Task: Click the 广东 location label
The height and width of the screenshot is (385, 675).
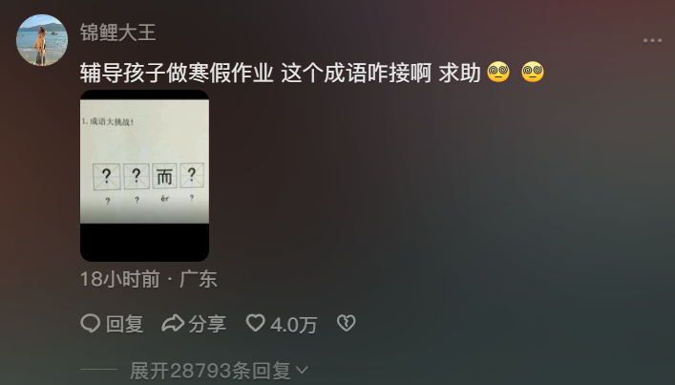Action: (x=198, y=279)
